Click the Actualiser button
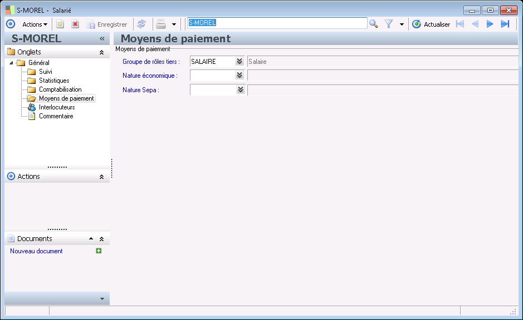The height and width of the screenshot is (320, 523). coord(431,24)
